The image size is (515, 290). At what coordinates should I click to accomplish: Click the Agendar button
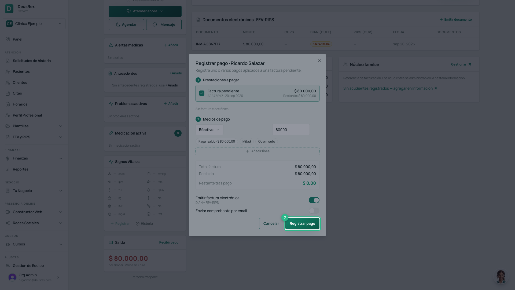point(126,24)
